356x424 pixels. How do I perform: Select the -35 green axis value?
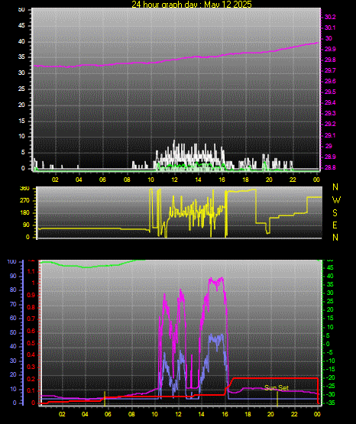330,403
